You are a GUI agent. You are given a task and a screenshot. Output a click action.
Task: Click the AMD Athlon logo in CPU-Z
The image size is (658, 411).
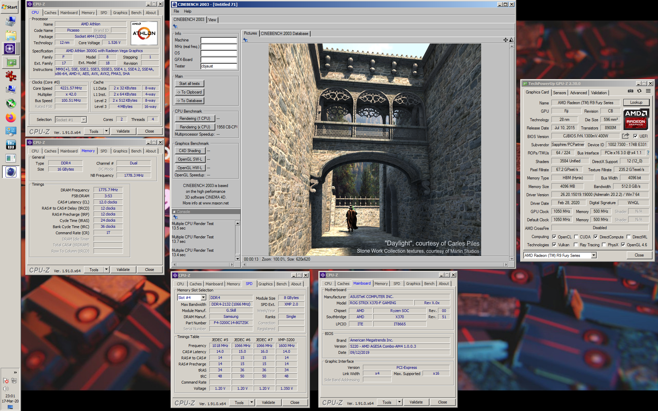click(144, 33)
